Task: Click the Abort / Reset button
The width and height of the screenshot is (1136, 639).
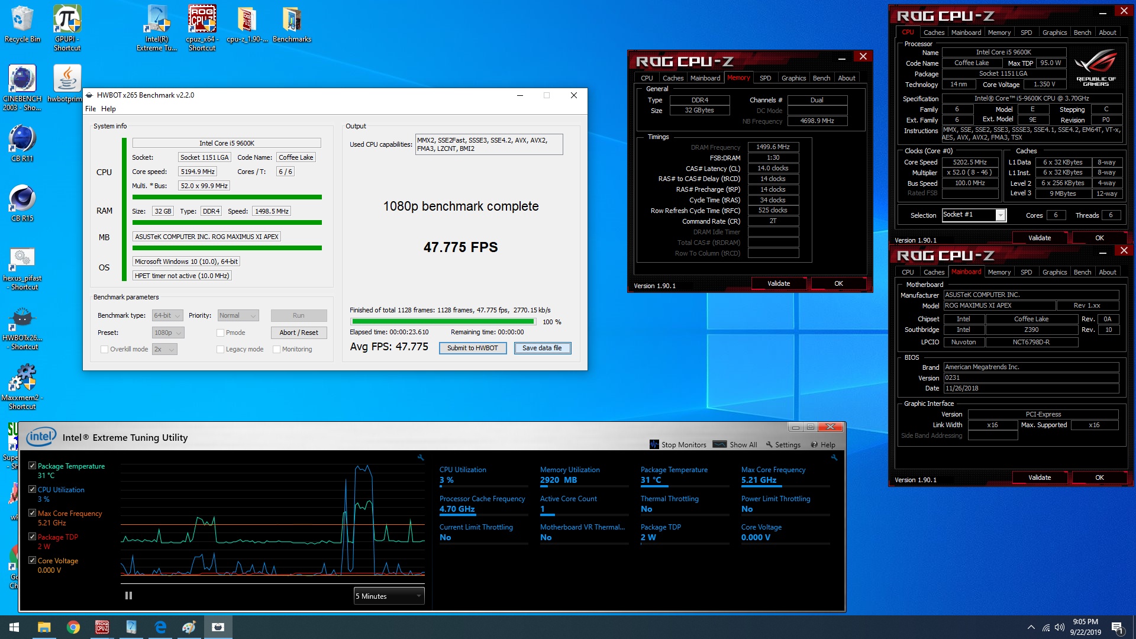Action: point(299,333)
